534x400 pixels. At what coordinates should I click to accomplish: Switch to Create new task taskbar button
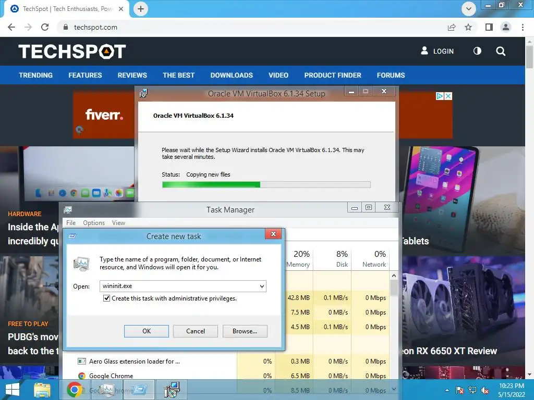click(140, 390)
